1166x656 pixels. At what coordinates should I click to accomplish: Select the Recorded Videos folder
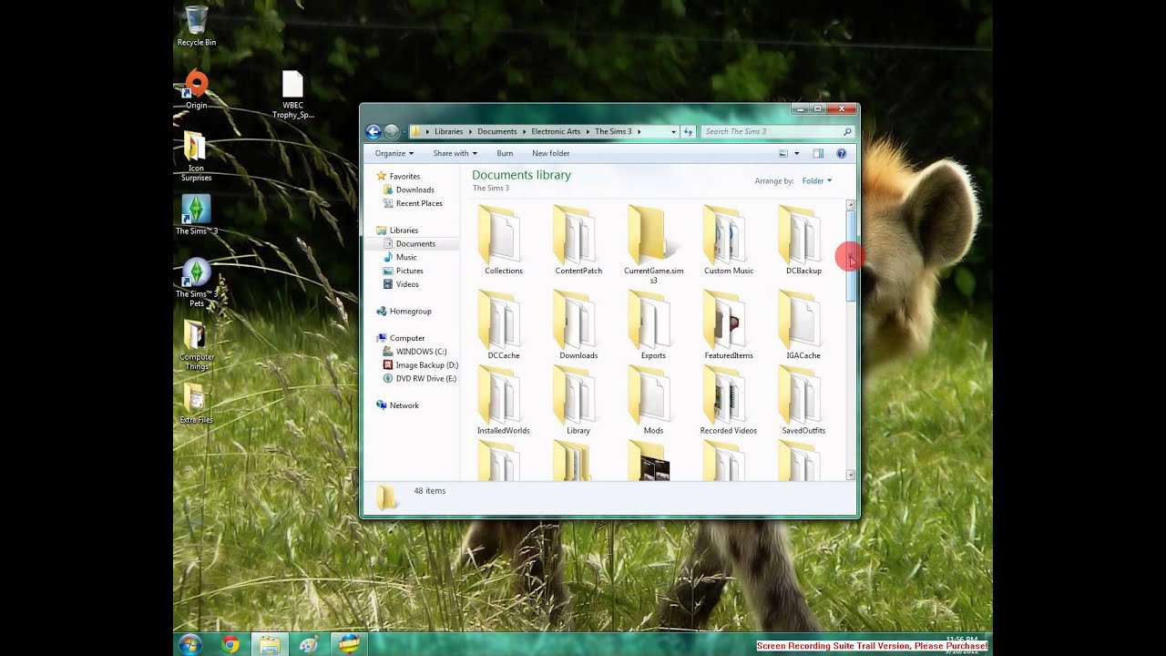point(729,399)
